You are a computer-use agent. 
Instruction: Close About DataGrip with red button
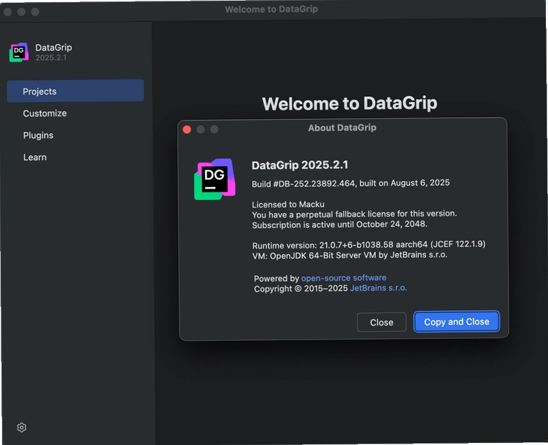pos(187,129)
